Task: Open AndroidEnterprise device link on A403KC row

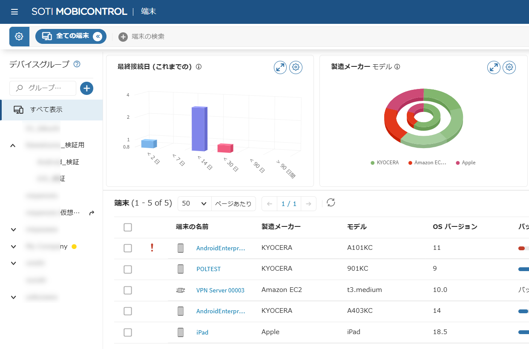Action: click(x=221, y=311)
